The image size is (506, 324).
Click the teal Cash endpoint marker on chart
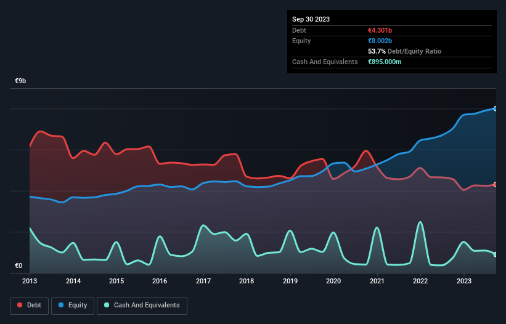coord(496,254)
